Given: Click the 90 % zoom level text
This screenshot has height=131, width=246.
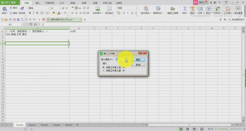Looking at the screenshot, I should 210,129.
